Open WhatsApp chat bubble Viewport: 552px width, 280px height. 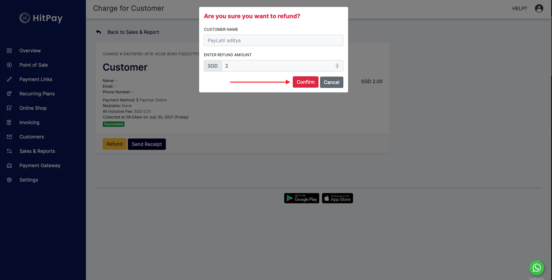(536, 268)
